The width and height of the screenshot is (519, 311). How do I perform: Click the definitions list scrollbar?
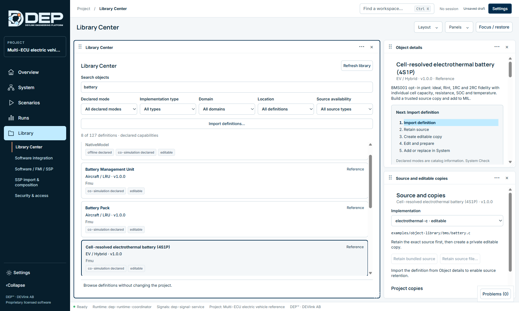[x=370, y=181]
